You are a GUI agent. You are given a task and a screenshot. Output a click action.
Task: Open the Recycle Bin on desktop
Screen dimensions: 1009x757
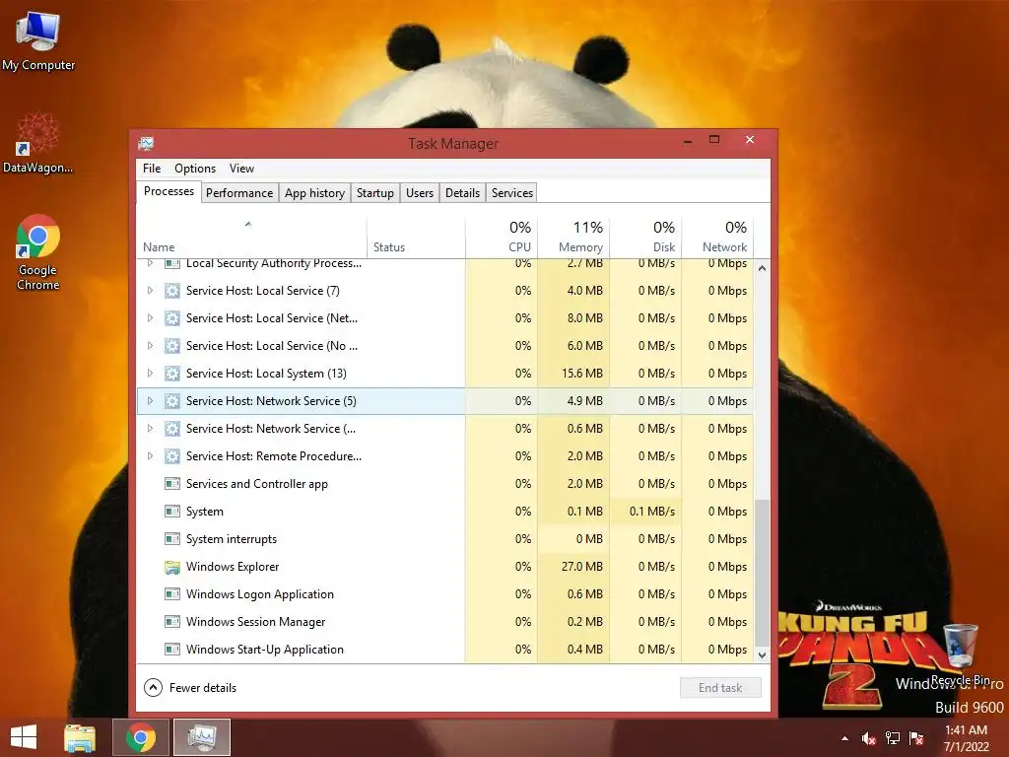pos(960,654)
